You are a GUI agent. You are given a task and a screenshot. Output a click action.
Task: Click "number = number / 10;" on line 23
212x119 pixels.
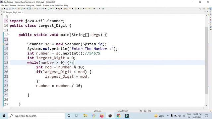click(59, 86)
